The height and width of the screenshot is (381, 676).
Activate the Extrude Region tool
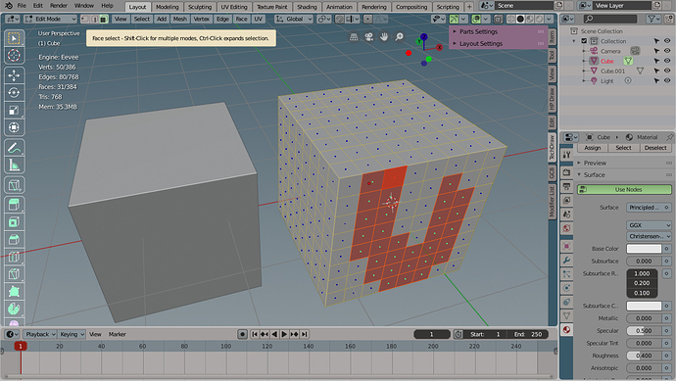coord(14,205)
